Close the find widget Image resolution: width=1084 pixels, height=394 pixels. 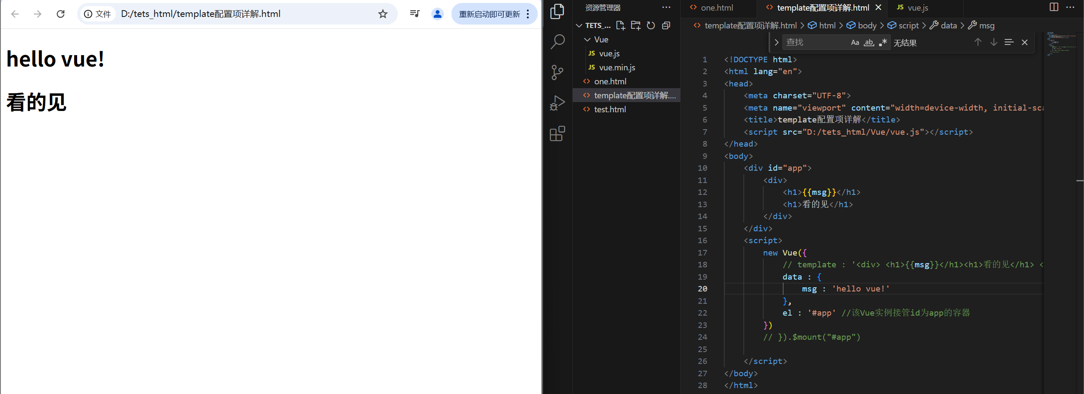coord(1025,42)
